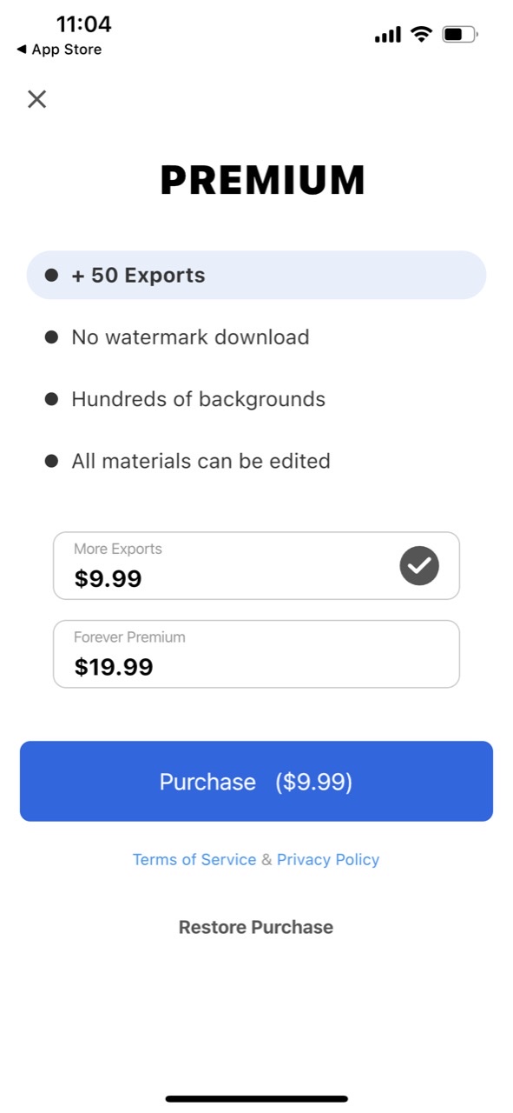Select the Forever Premium subscription plan

[256, 654]
